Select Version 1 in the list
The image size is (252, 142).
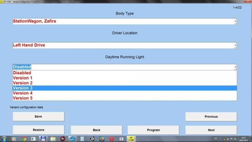coord(124,78)
